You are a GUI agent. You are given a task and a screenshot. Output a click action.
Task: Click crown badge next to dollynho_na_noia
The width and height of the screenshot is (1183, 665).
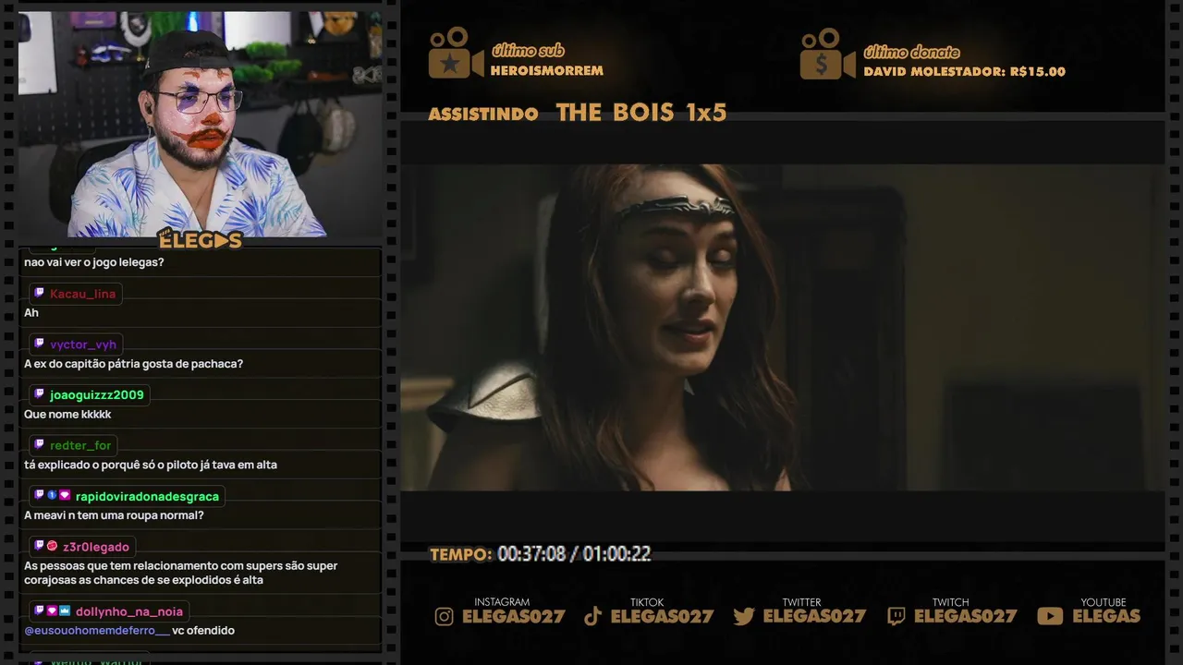click(65, 611)
